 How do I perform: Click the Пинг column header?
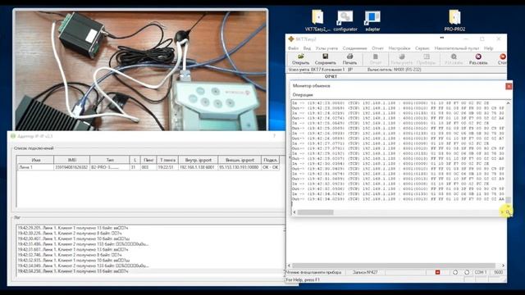tap(148, 160)
